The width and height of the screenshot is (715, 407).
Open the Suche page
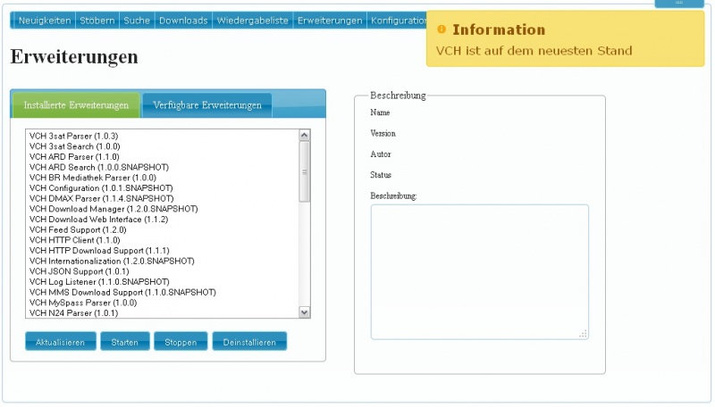tap(137, 20)
